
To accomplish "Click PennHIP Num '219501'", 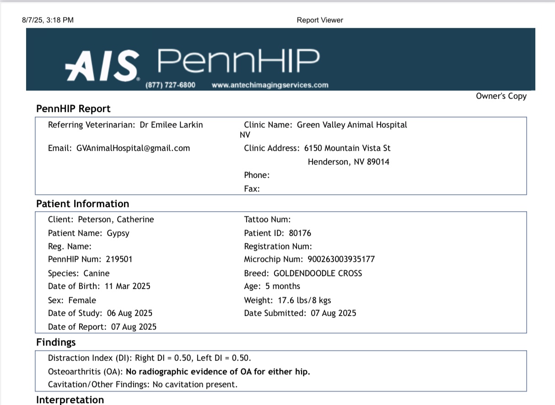I will [x=119, y=259].
